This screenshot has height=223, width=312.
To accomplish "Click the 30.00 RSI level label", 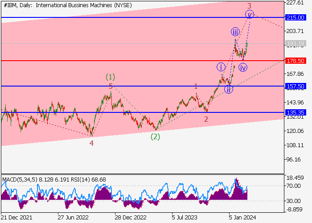I will coord(293,201).
